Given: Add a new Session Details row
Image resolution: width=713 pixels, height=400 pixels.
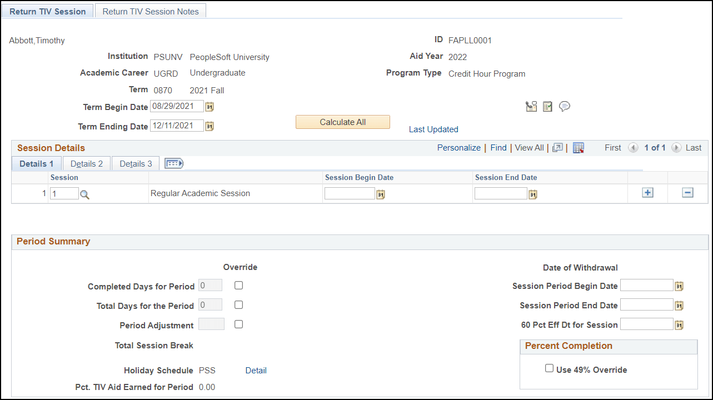Looking at the screenshot, I should coord(647,192).
